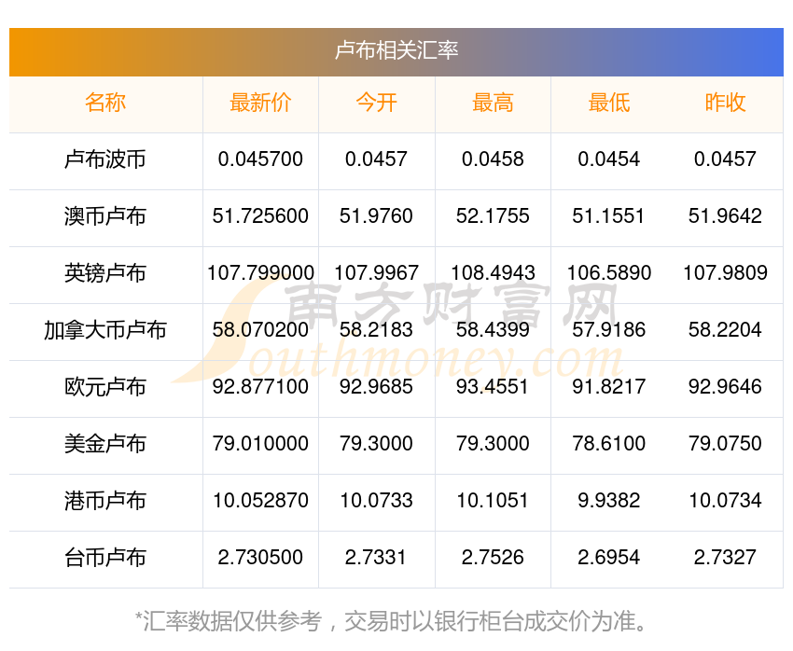793x651 pixels.
Task: Click the 最高 column header
Action: [x=493, y=103]
